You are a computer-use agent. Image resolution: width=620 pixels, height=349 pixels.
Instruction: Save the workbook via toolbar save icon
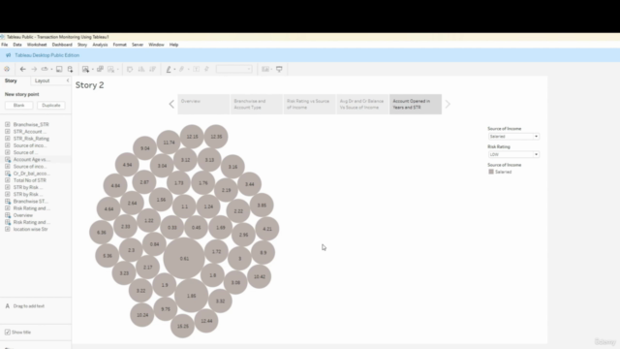pyautogui.click(x=59, y=69)
